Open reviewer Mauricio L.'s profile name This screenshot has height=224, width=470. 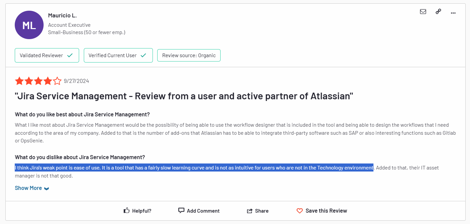click(x=62, y=15)
